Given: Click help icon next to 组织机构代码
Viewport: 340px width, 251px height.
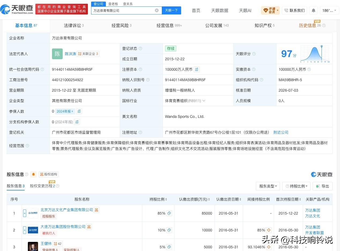Looking at the screenshot, I should [261, 80].
